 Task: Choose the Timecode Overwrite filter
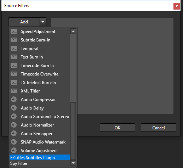tap(40, 74)
